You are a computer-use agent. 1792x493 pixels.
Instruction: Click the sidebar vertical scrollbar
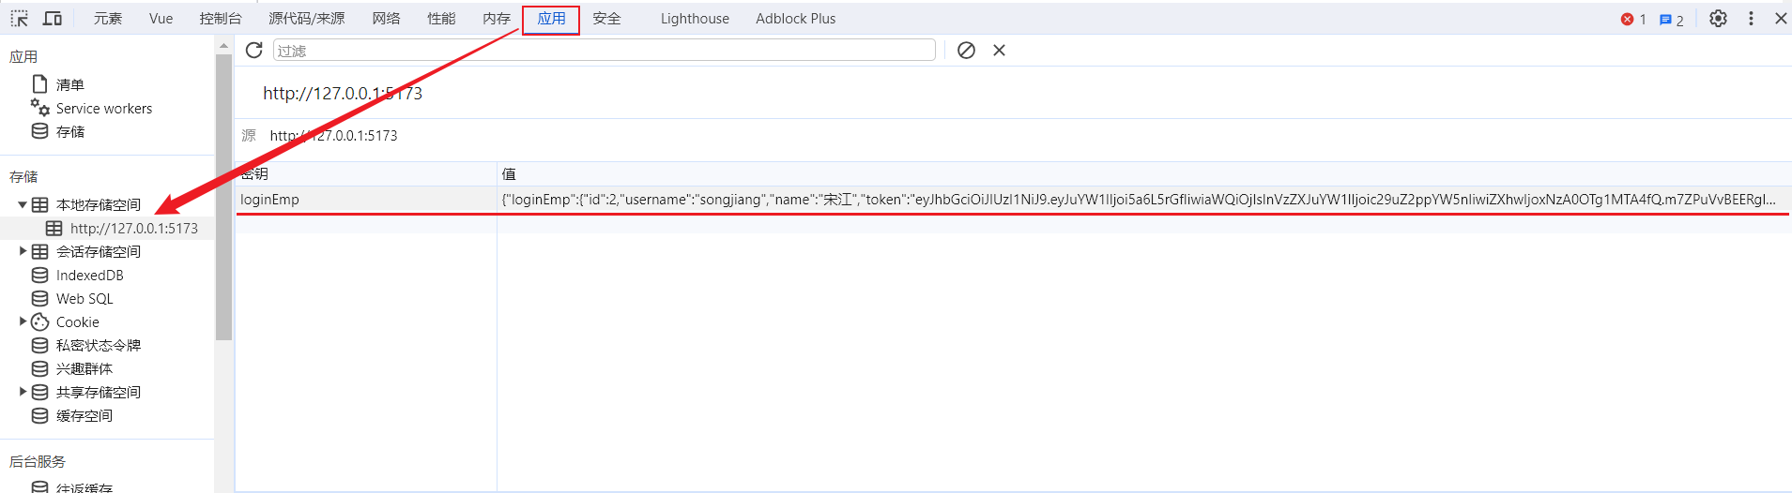coord(223,197)
